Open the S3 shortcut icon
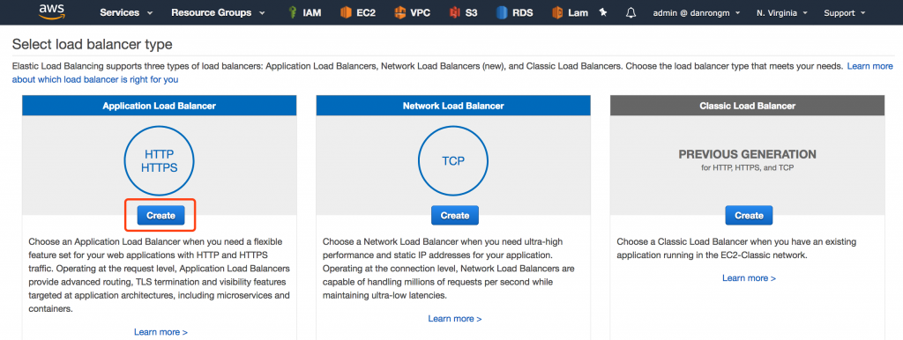 (x=455, y=12)
